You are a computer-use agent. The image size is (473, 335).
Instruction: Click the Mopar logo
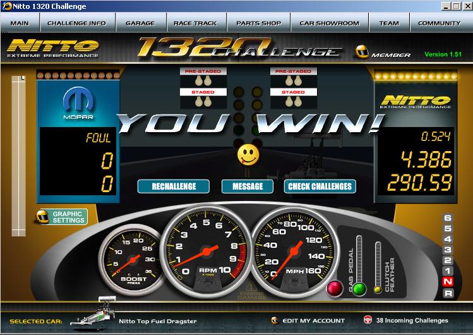tap(78, 102)
